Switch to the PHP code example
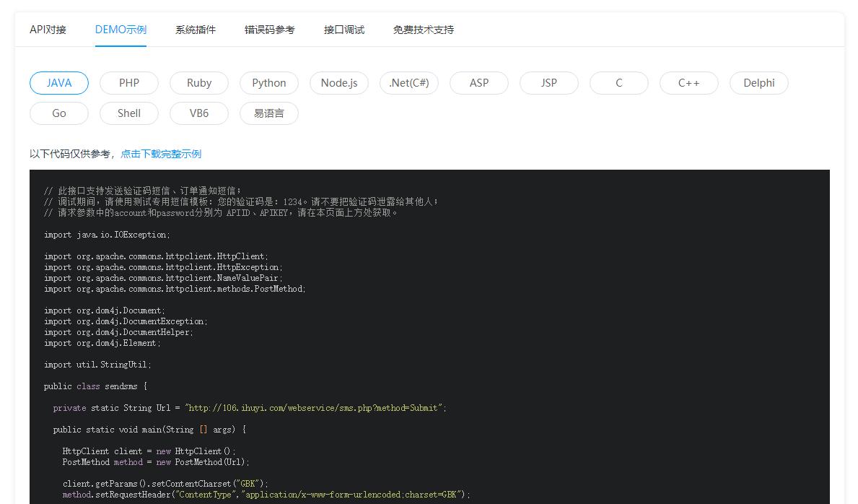The image size is (858, 504). tap(128, 82)
